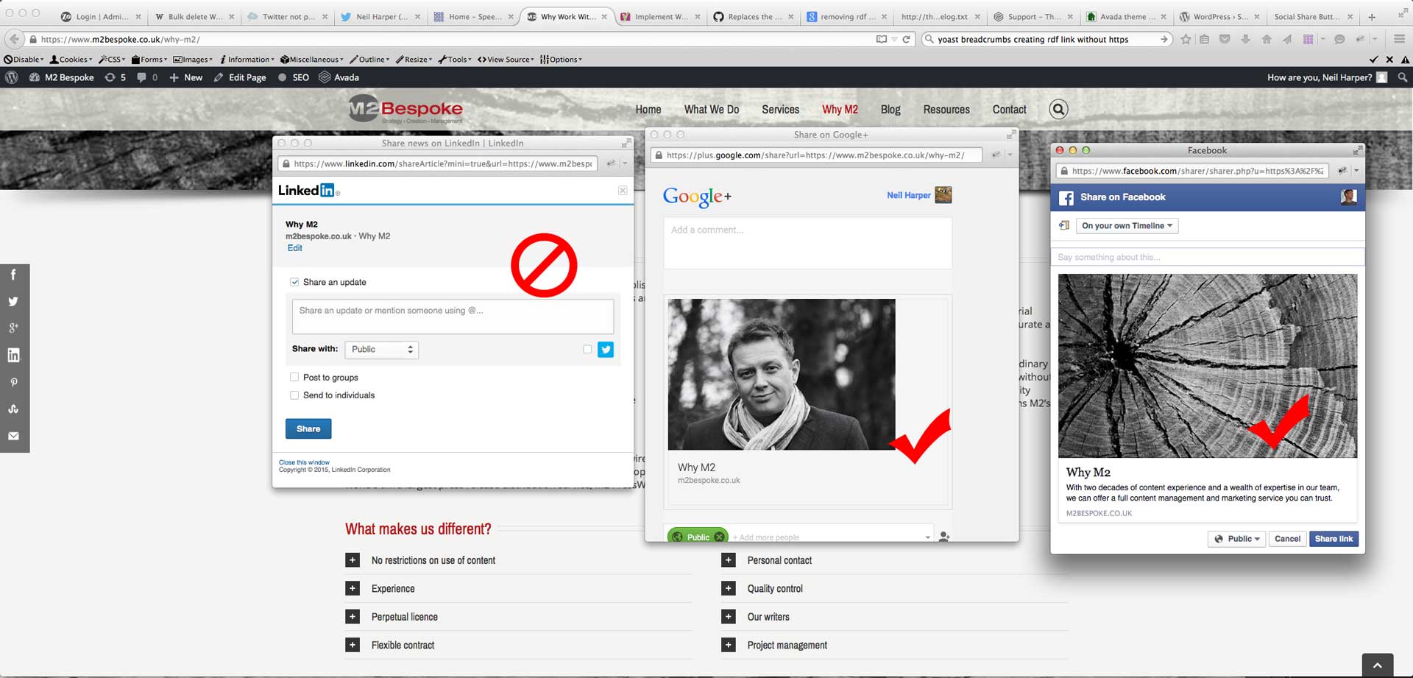Screen dimensions: 1413x678
Task: Click the Facebook icon in left share sidebar
Action: (x=13, y=275)
